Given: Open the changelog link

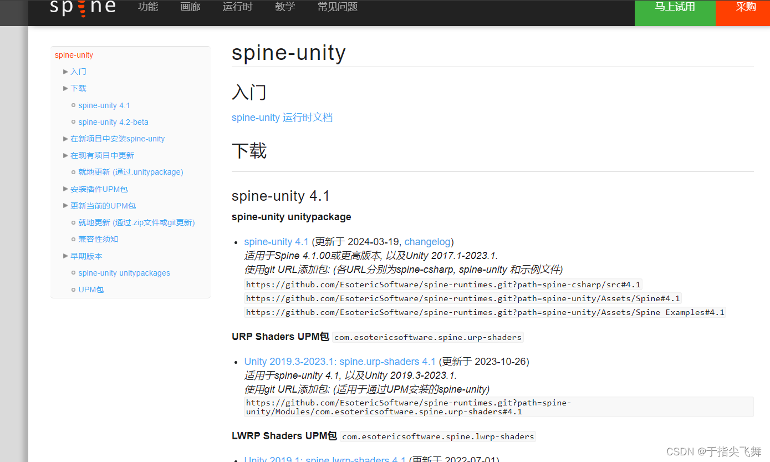Looking at the screenshot, I should tap(427, 242).
